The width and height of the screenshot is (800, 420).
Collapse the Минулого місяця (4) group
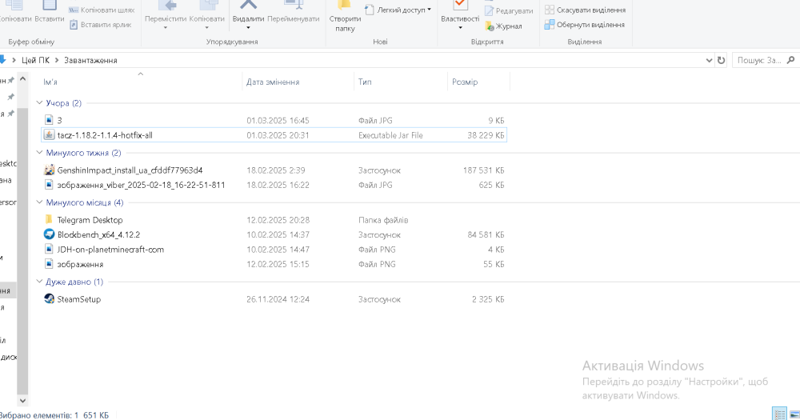coord(40,202)
